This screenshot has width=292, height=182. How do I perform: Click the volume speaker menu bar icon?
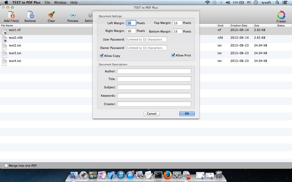click(x=228, y=3)
